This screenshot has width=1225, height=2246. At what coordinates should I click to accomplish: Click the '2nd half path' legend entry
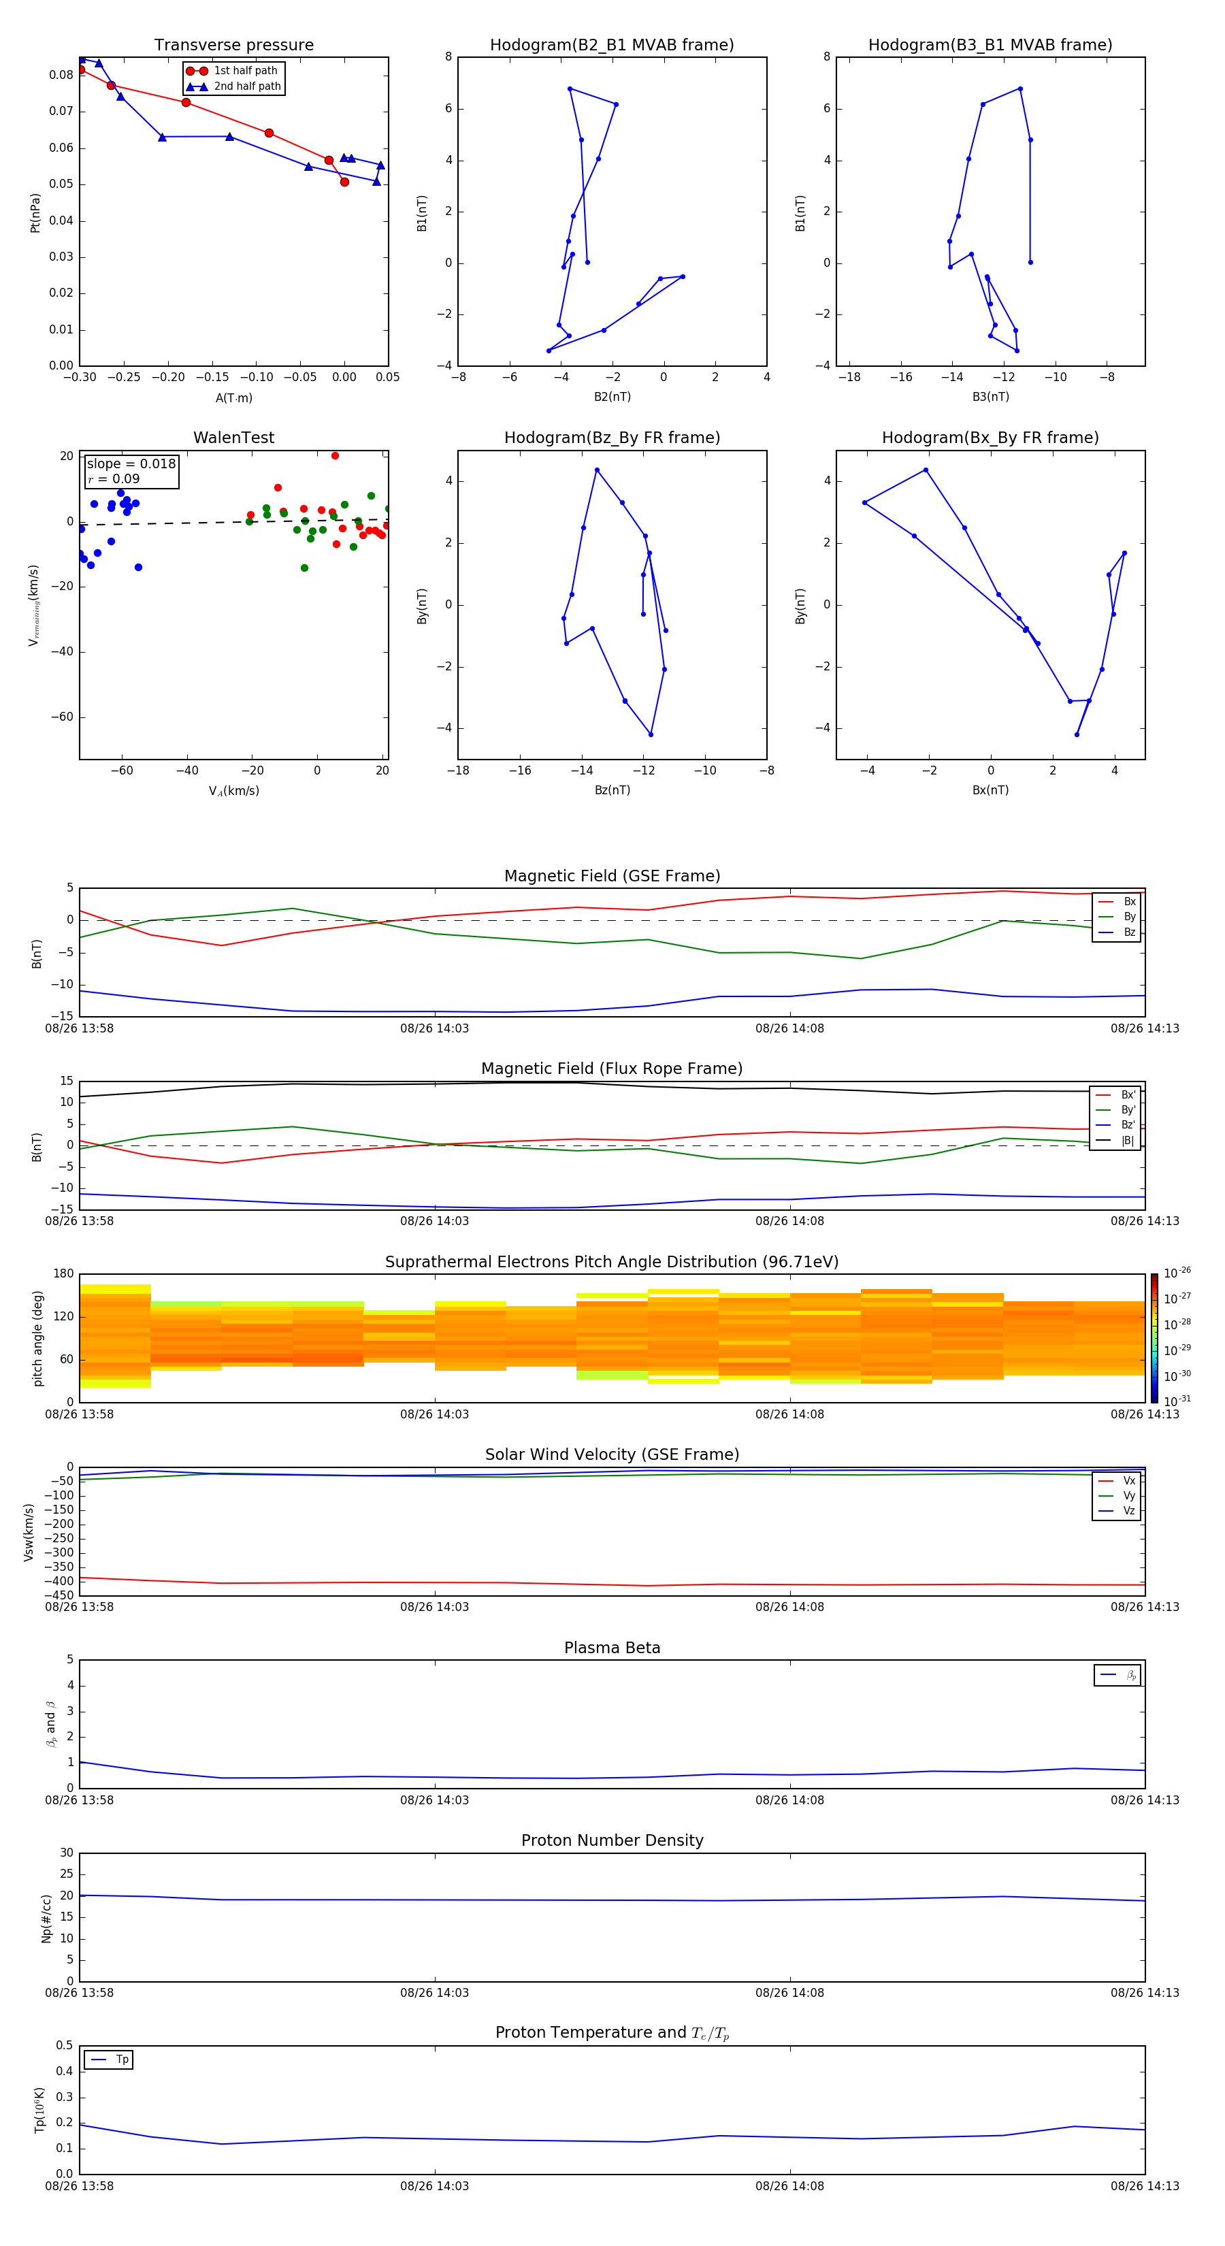(x=233, y=86)
